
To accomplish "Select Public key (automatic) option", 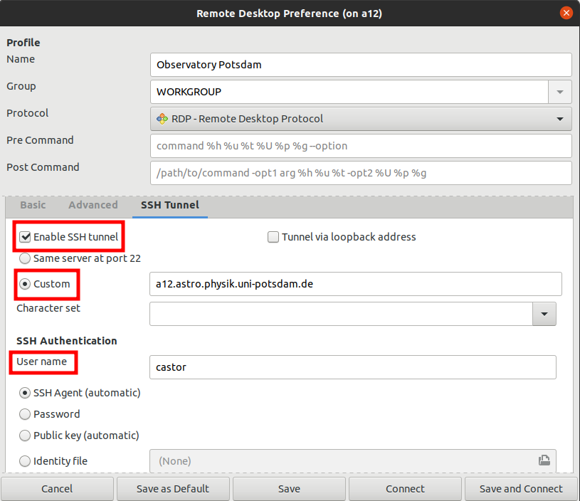I will (25, 436).
